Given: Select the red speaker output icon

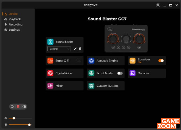Looking at the screenshot, I should click(x=18, y=107).
